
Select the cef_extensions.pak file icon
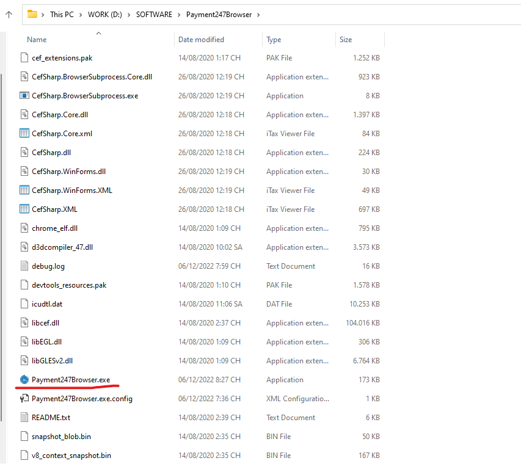(x=24, y=57)
